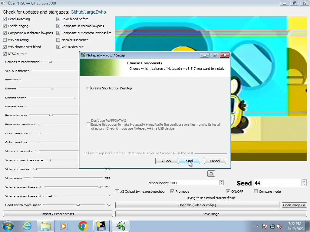Click Save image button
Image resolution: width=310 pixels, height=232 pixels.
tap(211, 214)
